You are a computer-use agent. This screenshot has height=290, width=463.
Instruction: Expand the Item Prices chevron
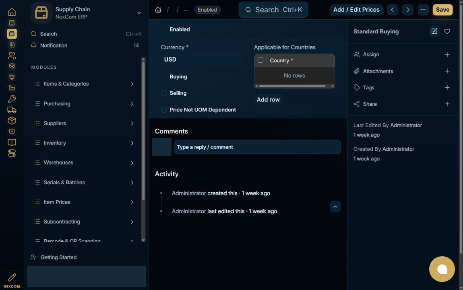pos(132,202)
